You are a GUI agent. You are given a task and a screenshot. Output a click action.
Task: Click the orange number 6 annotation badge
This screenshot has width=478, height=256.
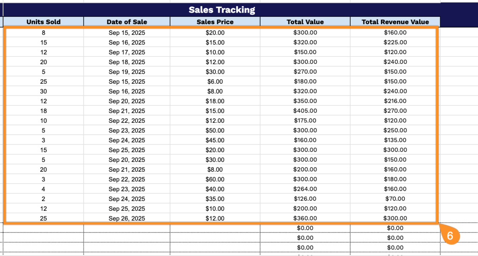(x=450, y=236)
